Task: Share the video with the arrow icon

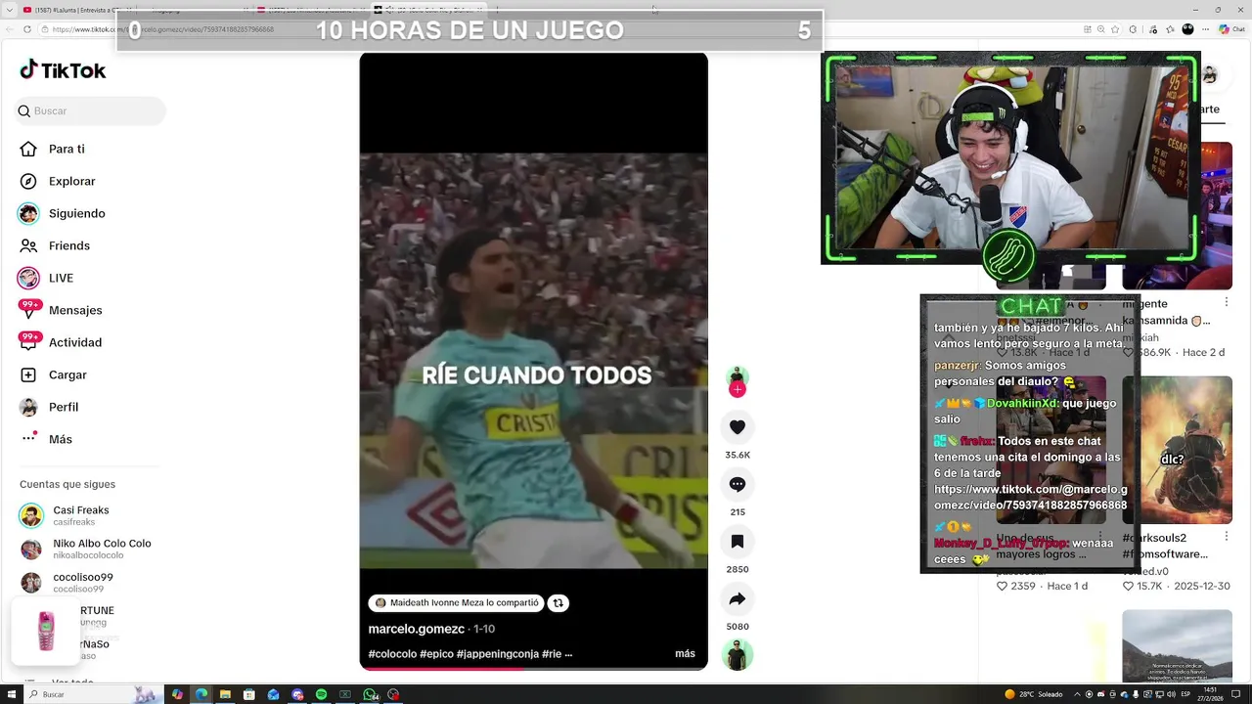Action: [738, 598]
